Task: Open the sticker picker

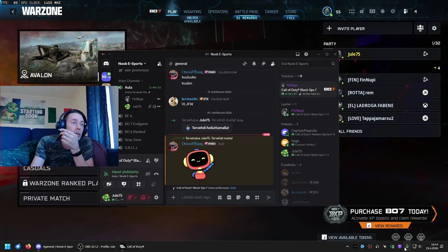Action: (x=238, y=197)
